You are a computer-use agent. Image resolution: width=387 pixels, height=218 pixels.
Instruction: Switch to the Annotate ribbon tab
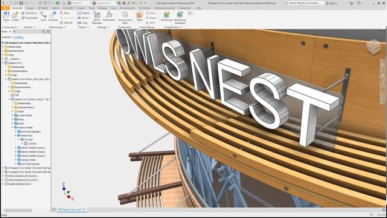[68, 8]
